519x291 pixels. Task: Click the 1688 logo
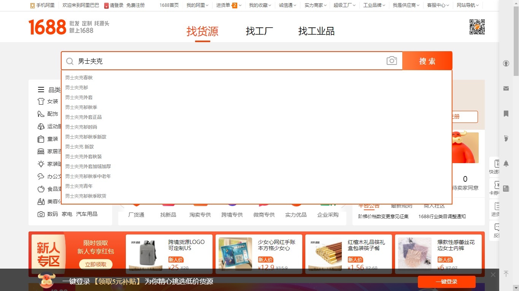click(47, 27)
